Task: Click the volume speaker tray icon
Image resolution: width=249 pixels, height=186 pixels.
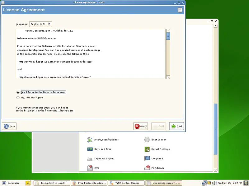Action: (214, 183)
